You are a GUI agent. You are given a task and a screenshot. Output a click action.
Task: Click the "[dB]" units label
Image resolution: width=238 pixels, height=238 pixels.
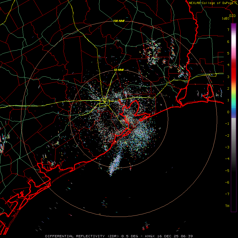[226, 18]
